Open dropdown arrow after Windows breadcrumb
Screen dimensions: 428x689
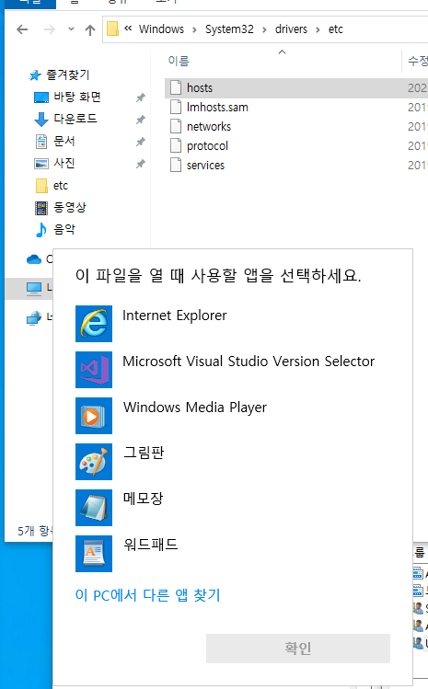(194, 29)
